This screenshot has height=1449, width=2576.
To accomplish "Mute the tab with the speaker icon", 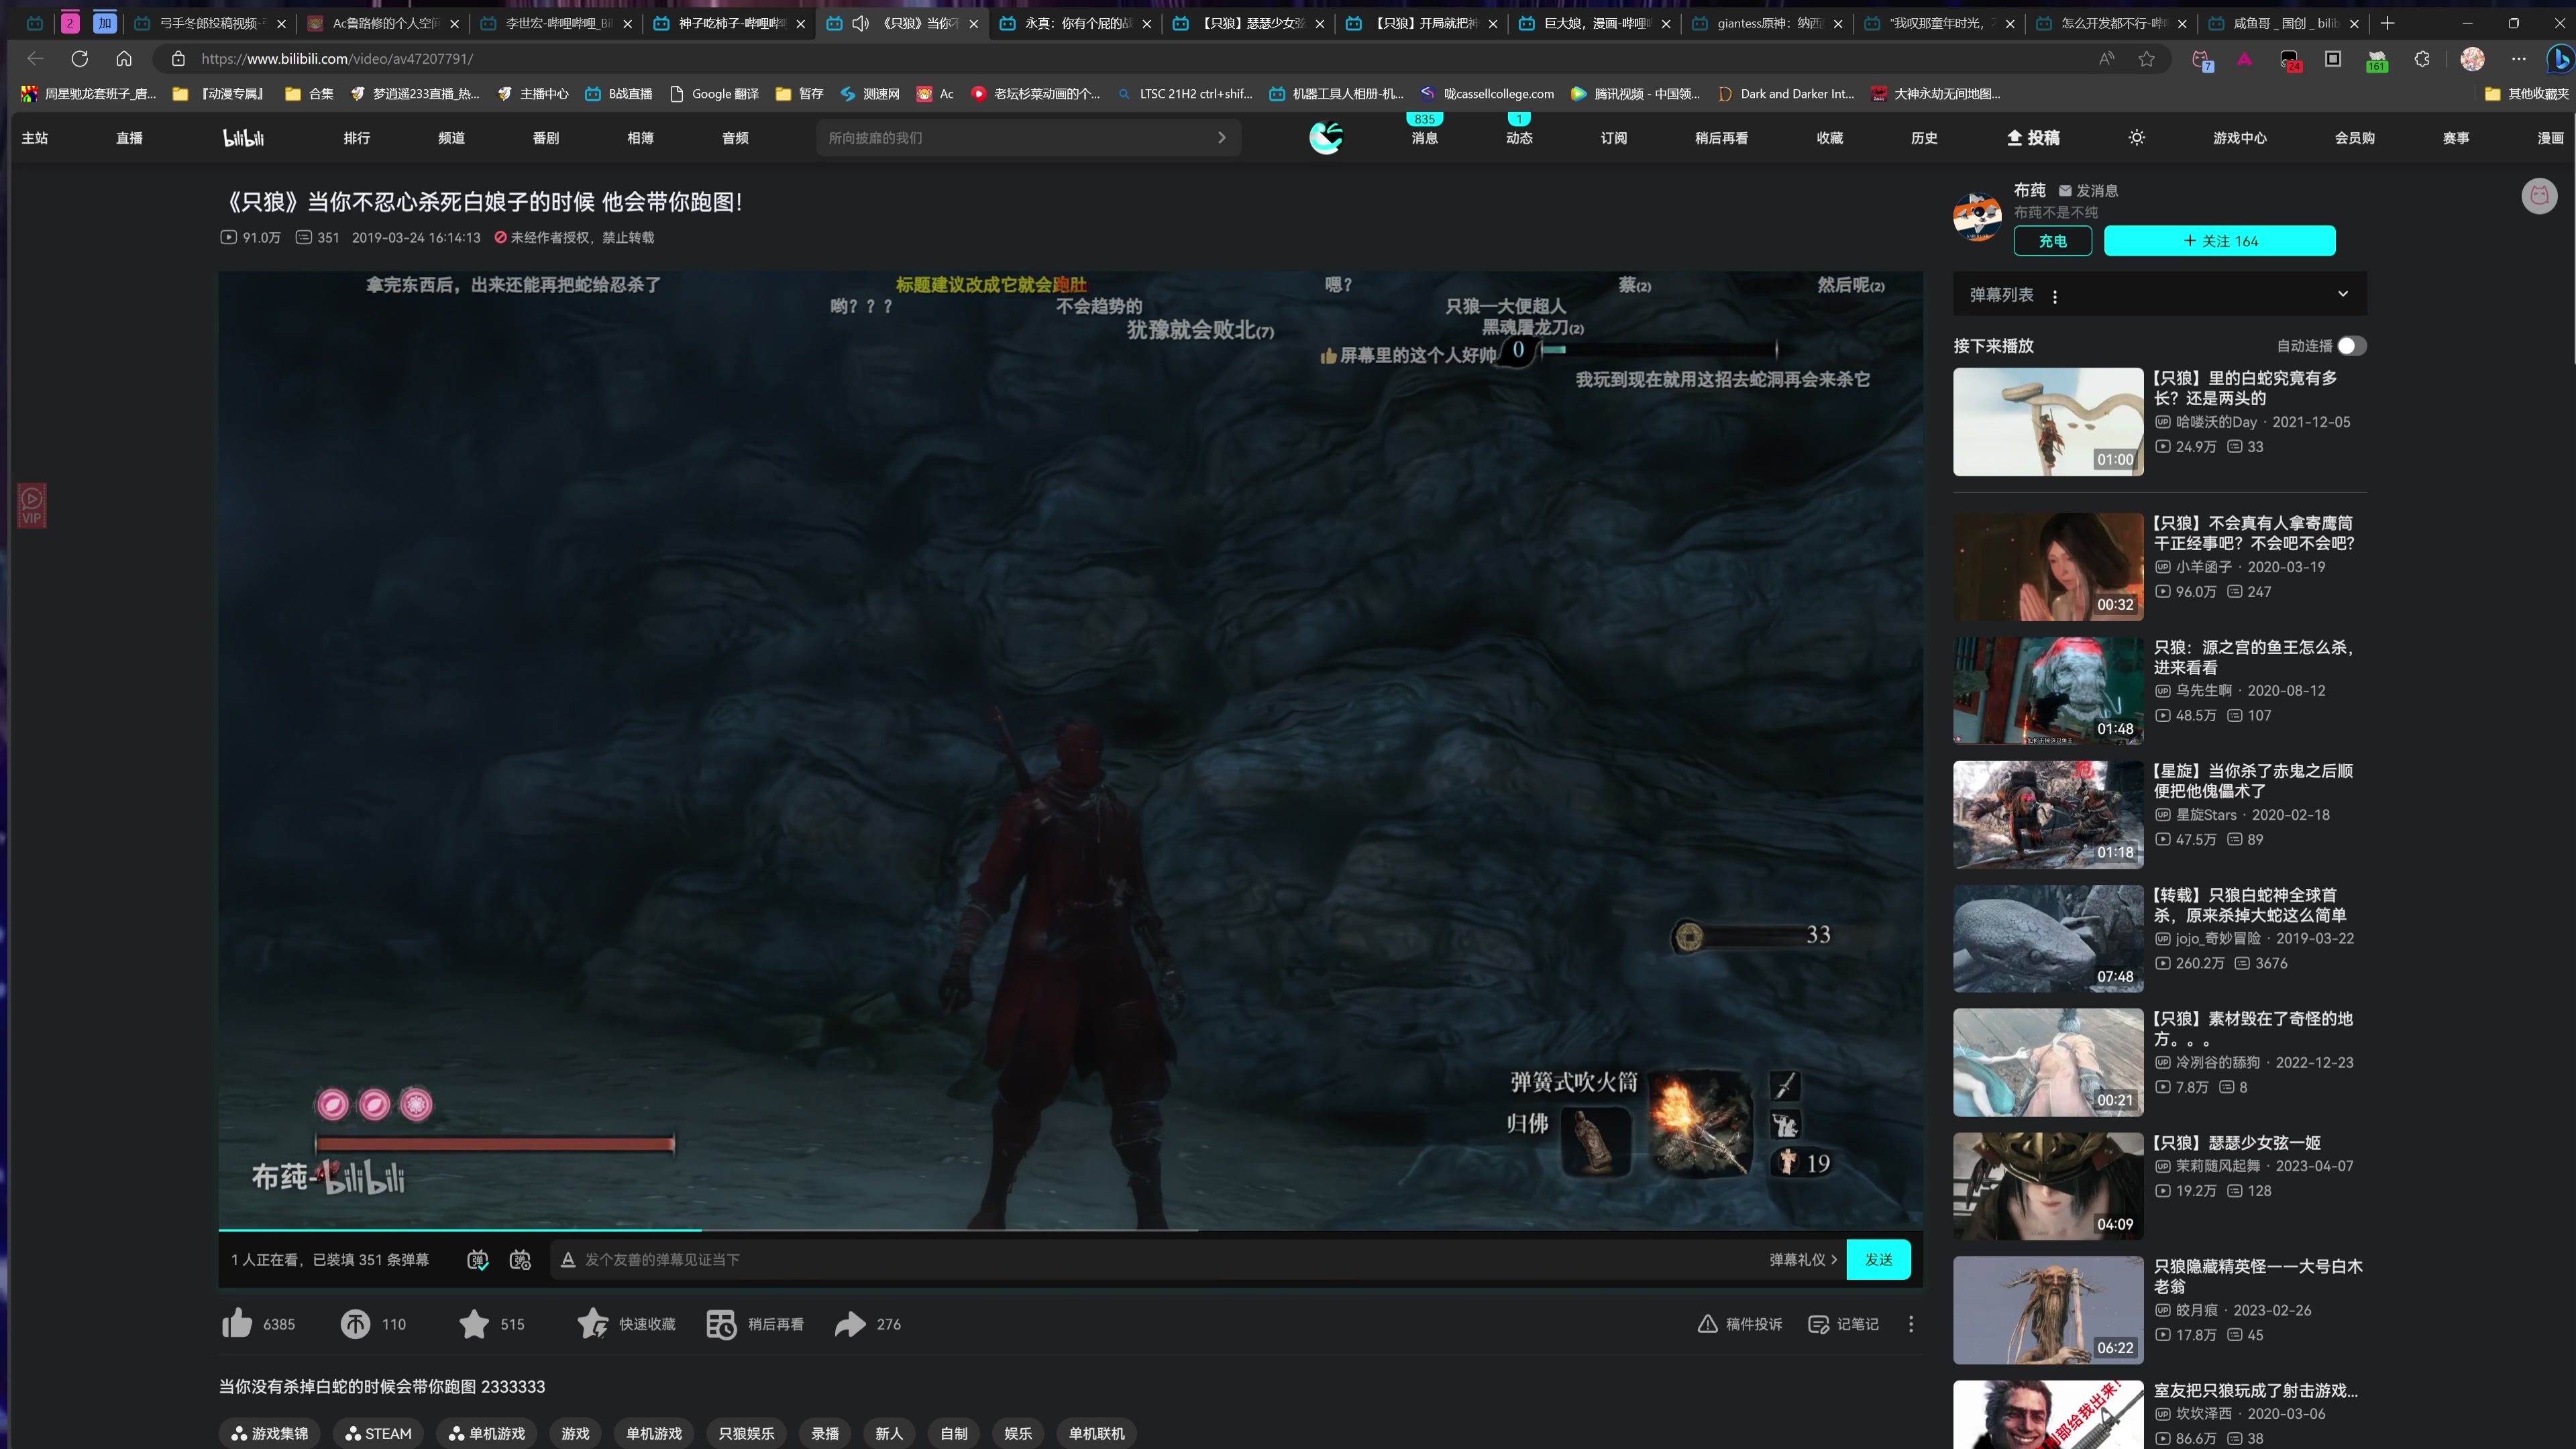I will pyautogui.click(x=860, y=23).
